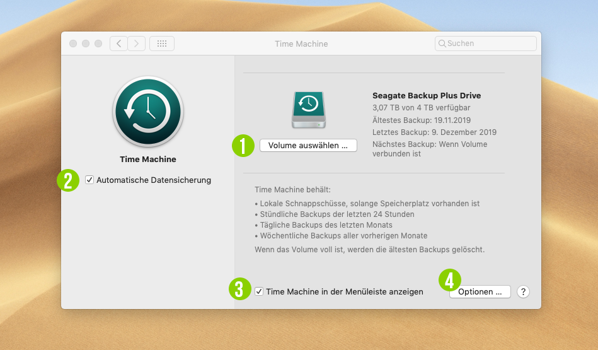Click 'Stündliche Backups der letzten 24 Stunden'
598x350 pixels.
click(335, 214)
